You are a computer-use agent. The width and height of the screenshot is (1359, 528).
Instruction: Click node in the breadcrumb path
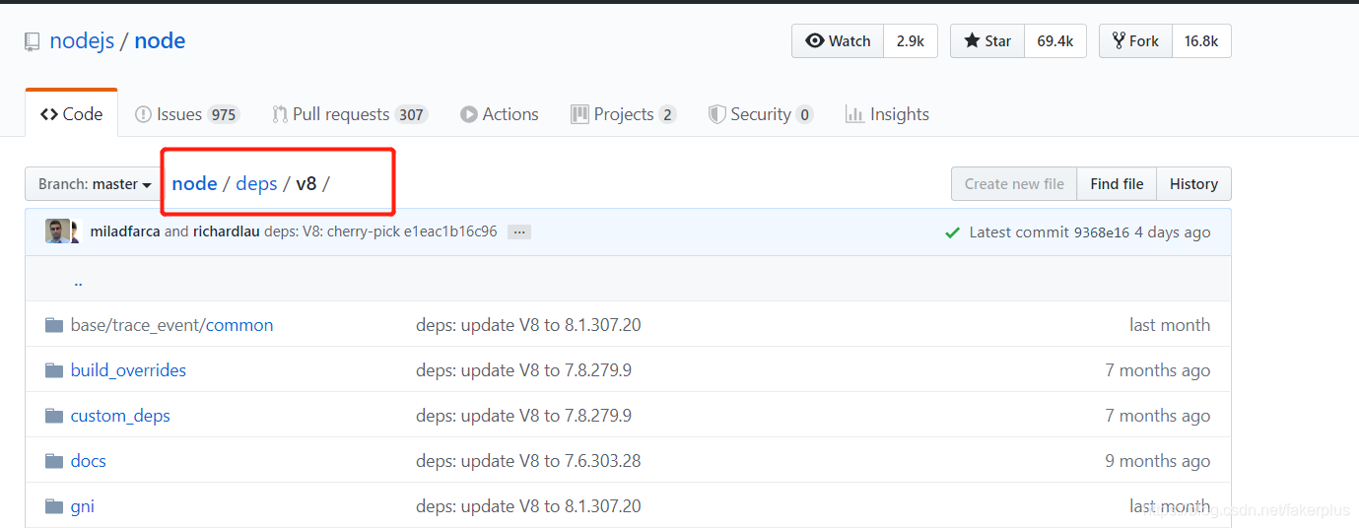click(x=194, y=183)
